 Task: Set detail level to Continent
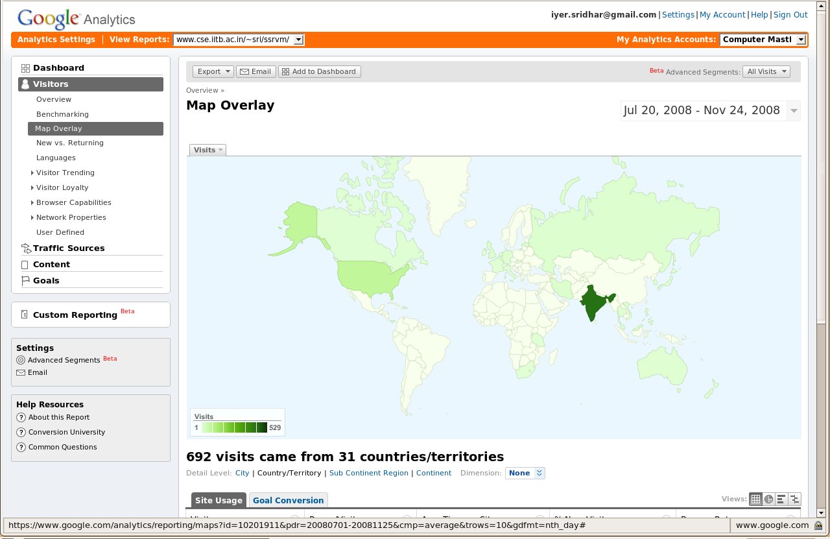coord(434,473)
